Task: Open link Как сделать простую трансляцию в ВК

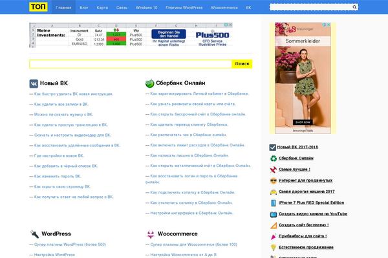Action: 70,125
